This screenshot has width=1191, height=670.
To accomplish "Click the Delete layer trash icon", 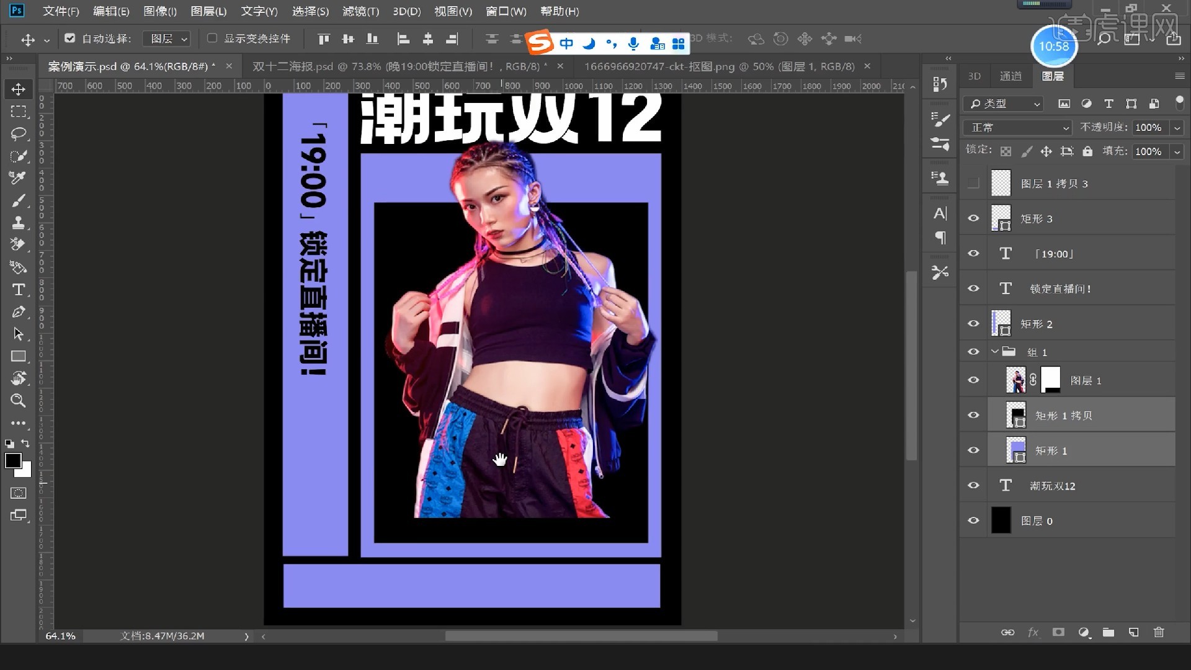I will click(x=1159, y=633).
